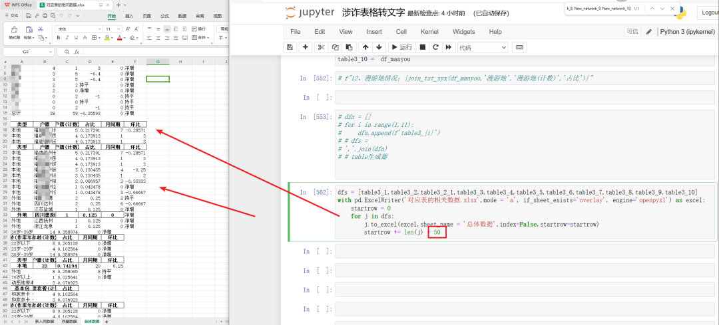Switch to the 审阅 ribbon tab
This screenshot has height=325, width=719.
200,15
